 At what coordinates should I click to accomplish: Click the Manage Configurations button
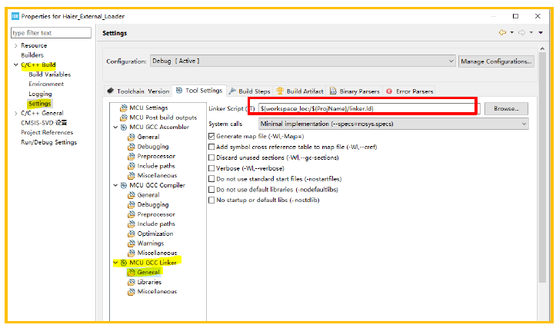tap(496, 61)
